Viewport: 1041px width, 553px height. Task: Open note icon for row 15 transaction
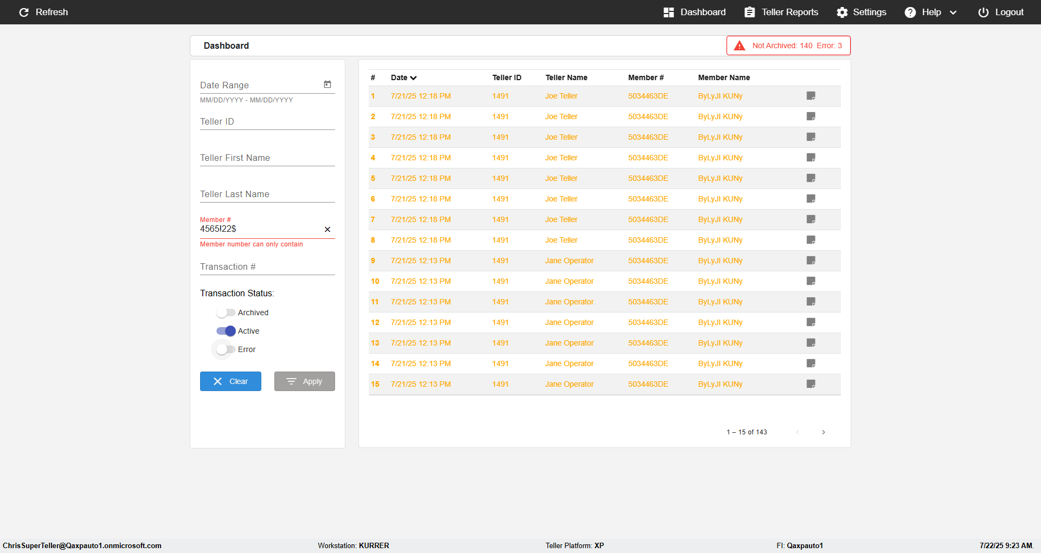[x=811, y=384]
